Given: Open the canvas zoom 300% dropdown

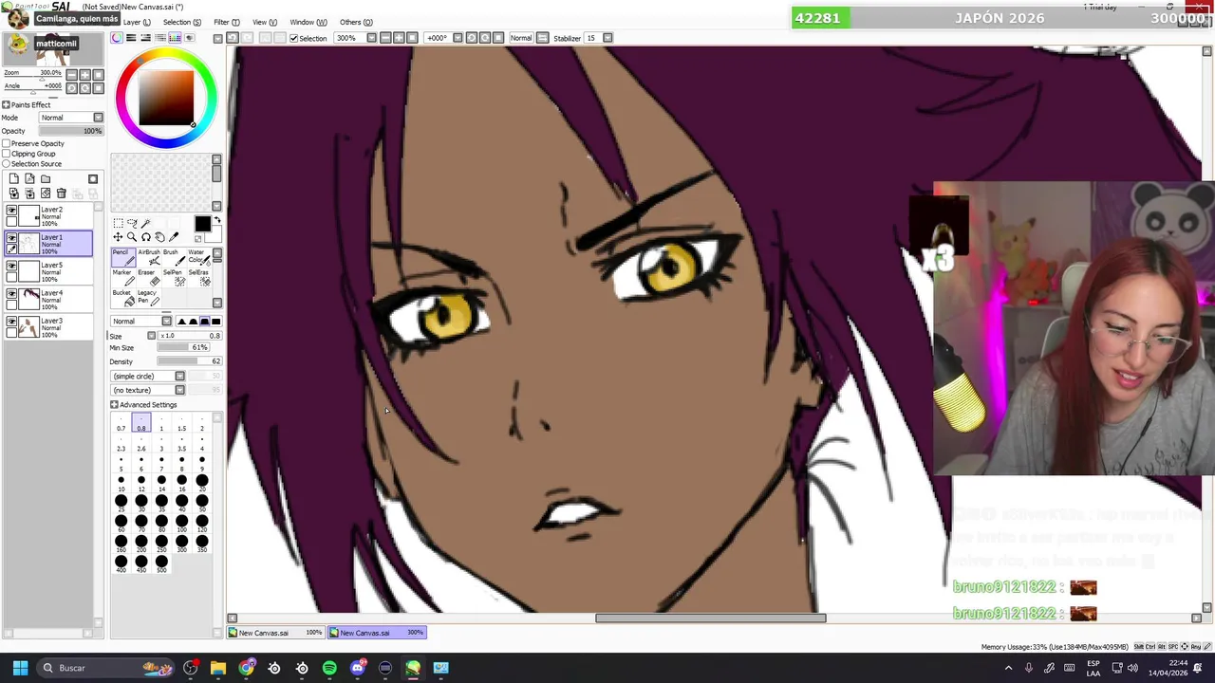Looking at the screenshot, I should point(371,38).
